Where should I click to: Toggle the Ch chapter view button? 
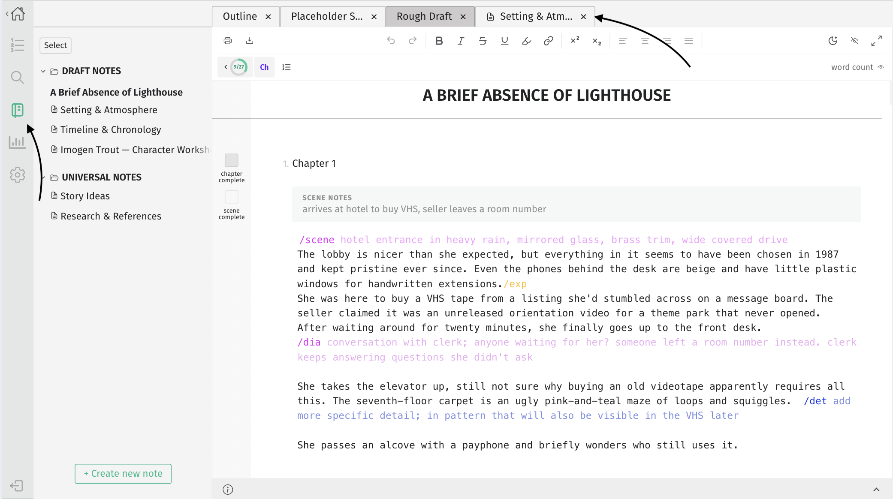coord(264,67)
